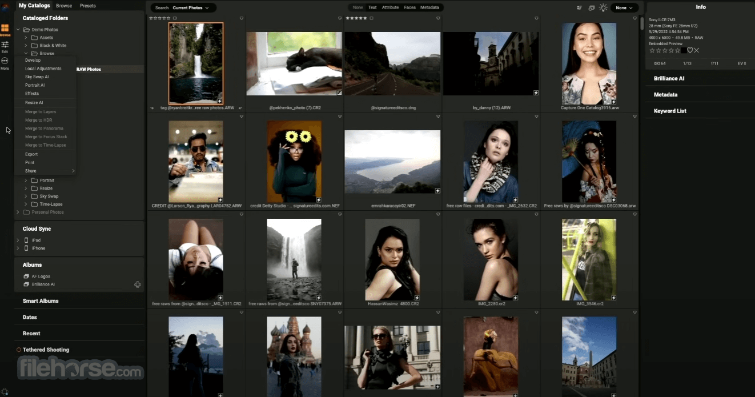Click the AF Logos album icon
755x397 pixels.
[x=26, y=276]
